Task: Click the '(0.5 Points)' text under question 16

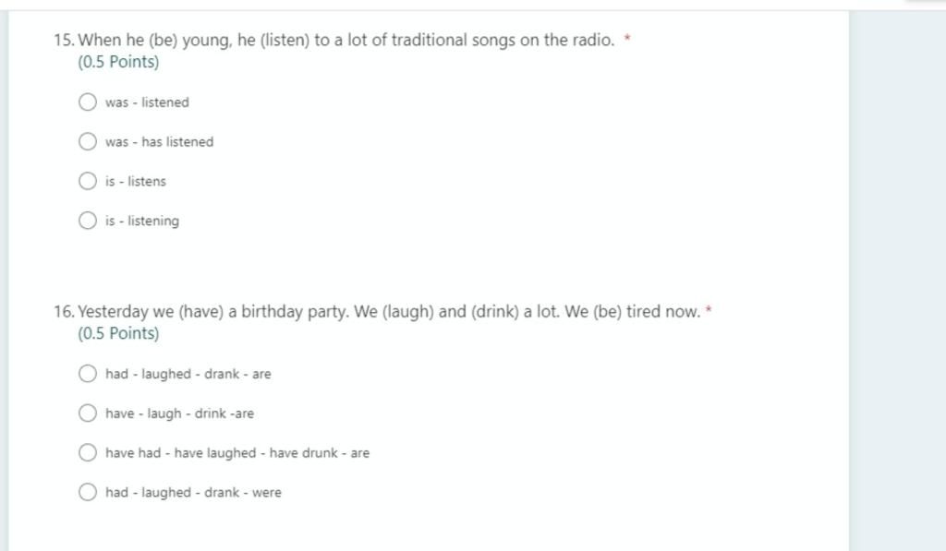Action: click(118, 334)
